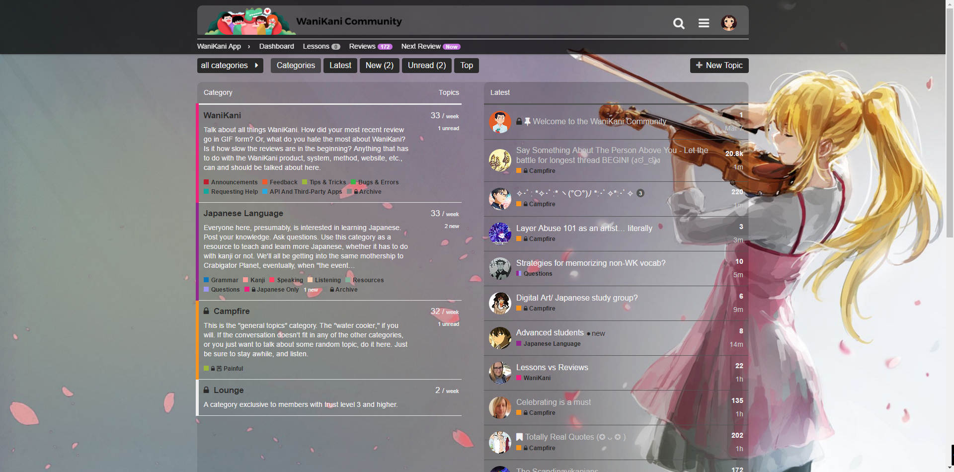Open avatar beside Totally Real Quotes topic
The image size is (954, 472).
pos(500,442)
